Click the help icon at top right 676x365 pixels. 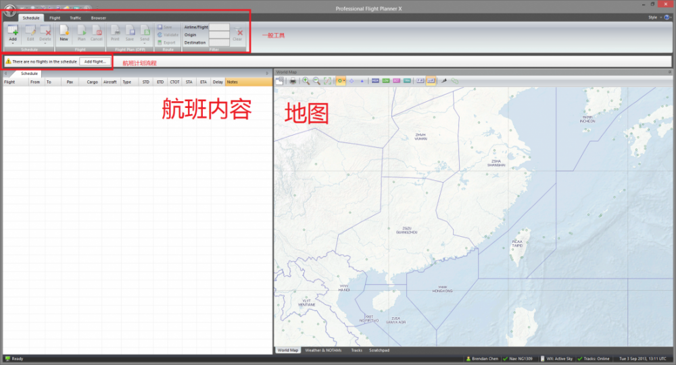click(x=667, y=18)
